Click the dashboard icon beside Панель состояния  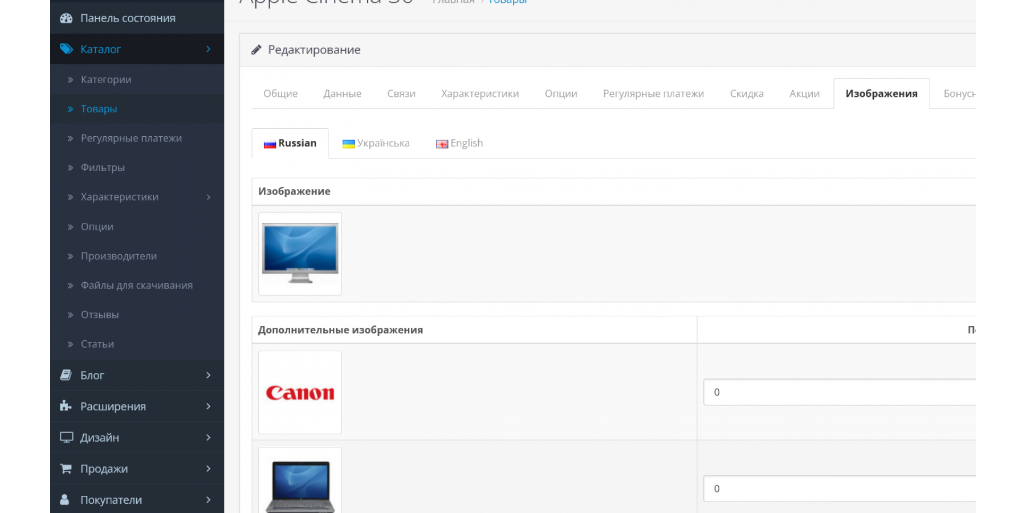pos(66,18)
